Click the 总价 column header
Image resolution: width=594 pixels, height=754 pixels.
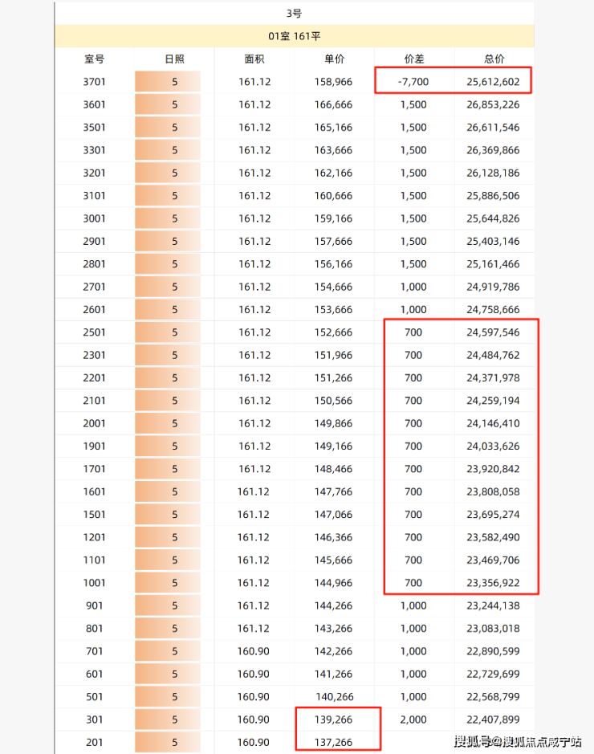coord(494,59)
